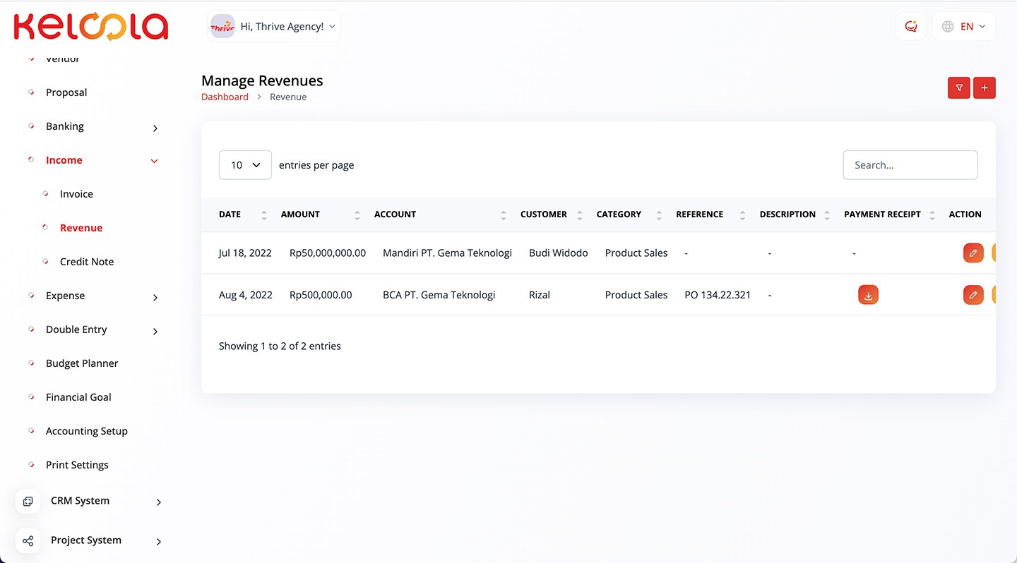Image resolution: width=1017 pixels, height=563 pixels.
Task: Open the Budget Planner page
Action: pos(82,363)
